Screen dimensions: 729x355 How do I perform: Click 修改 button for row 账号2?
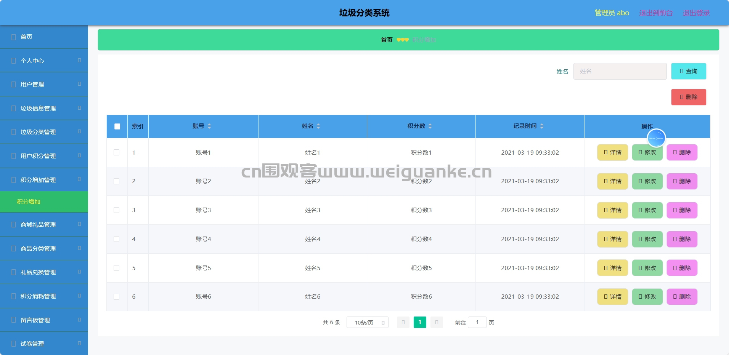pyautogui.click(x=647, y=181)
